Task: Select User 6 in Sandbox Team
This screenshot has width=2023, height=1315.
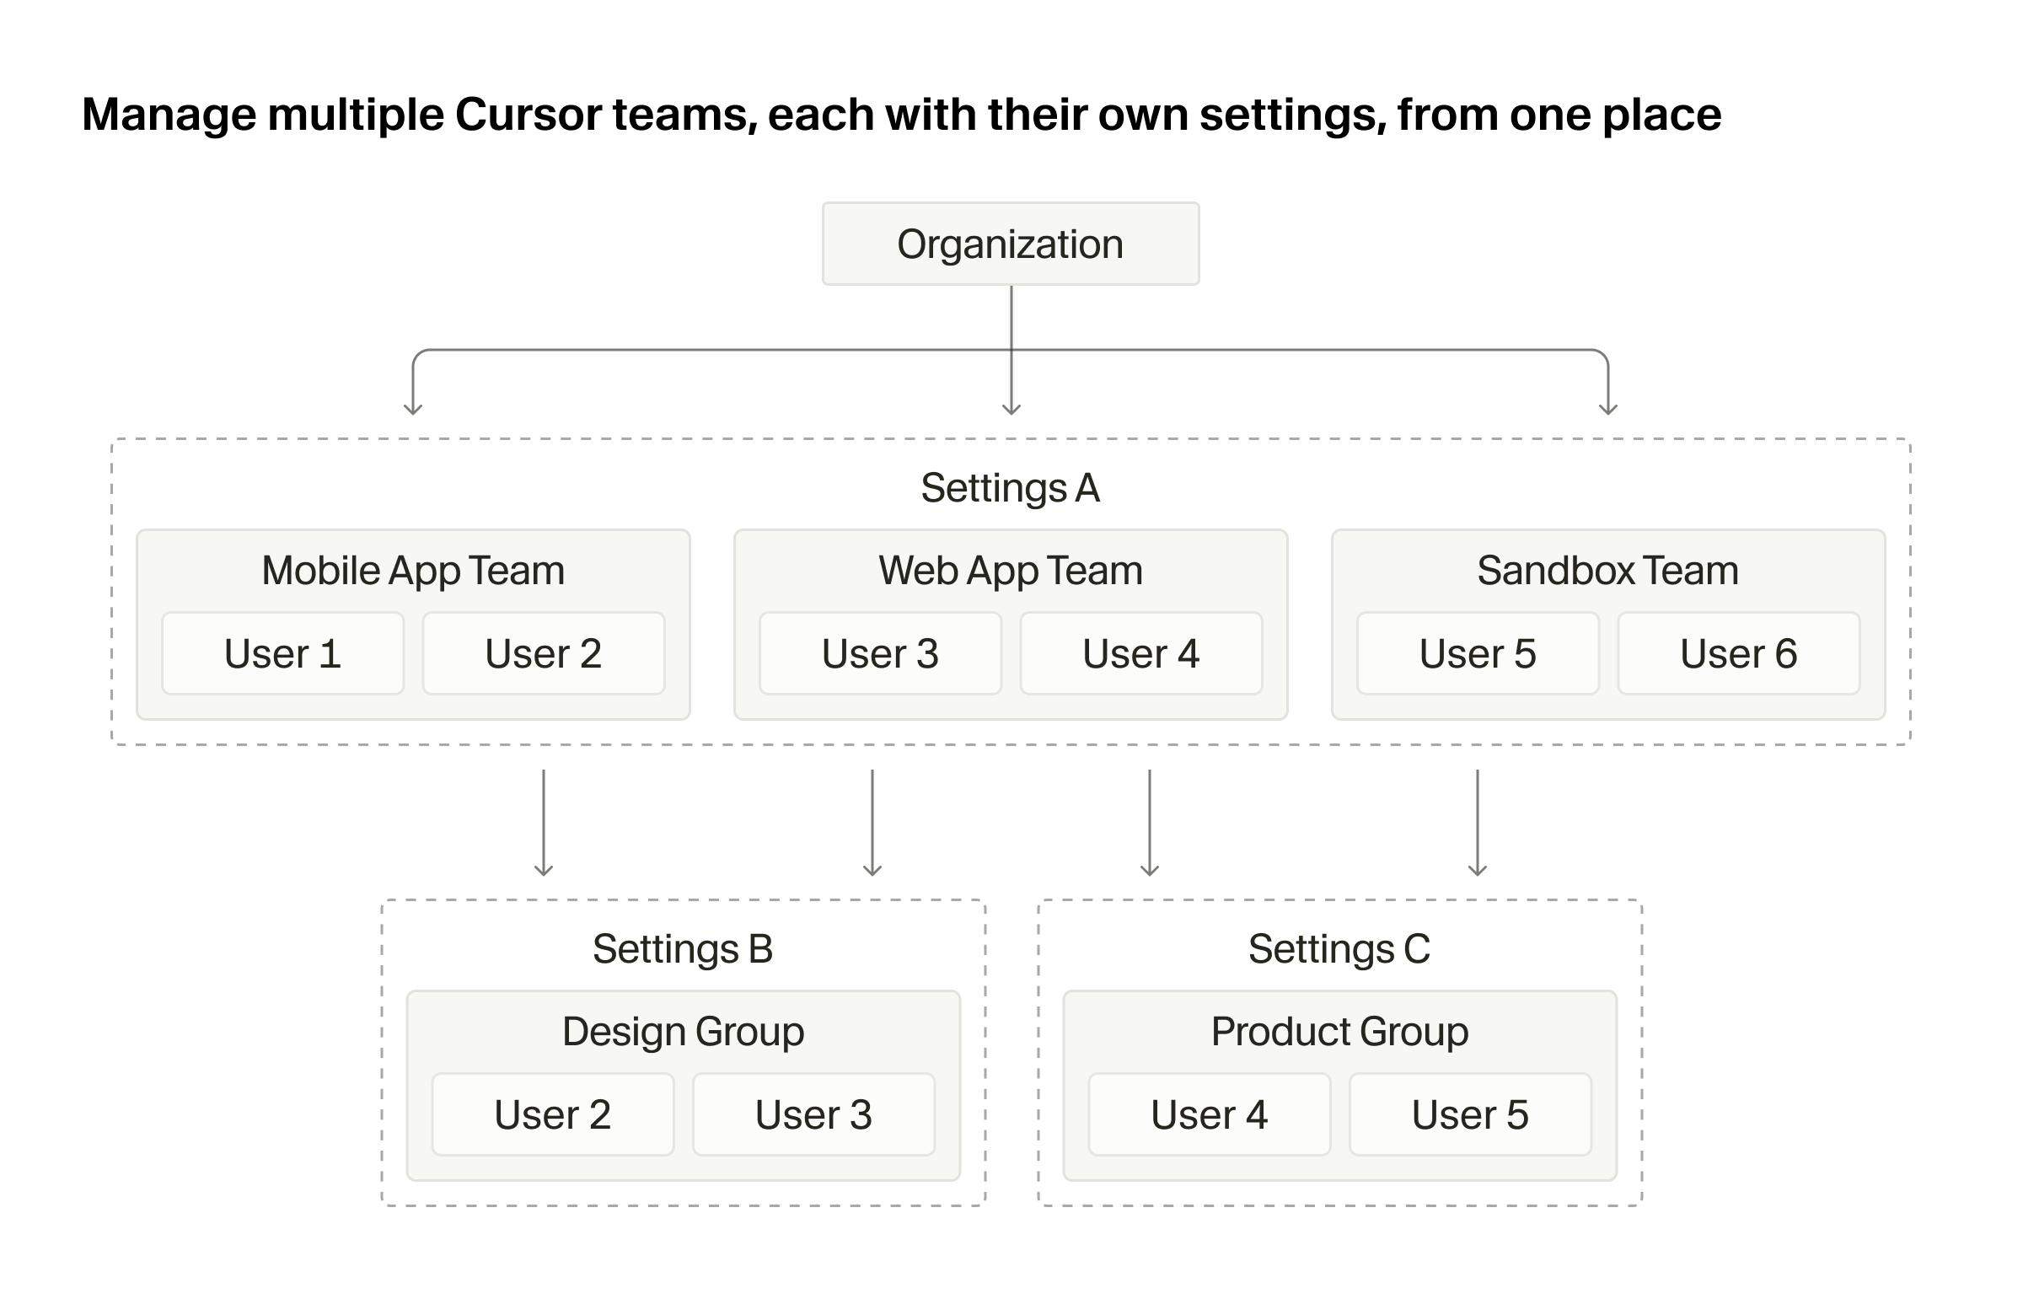Action: click(1739, 653)
